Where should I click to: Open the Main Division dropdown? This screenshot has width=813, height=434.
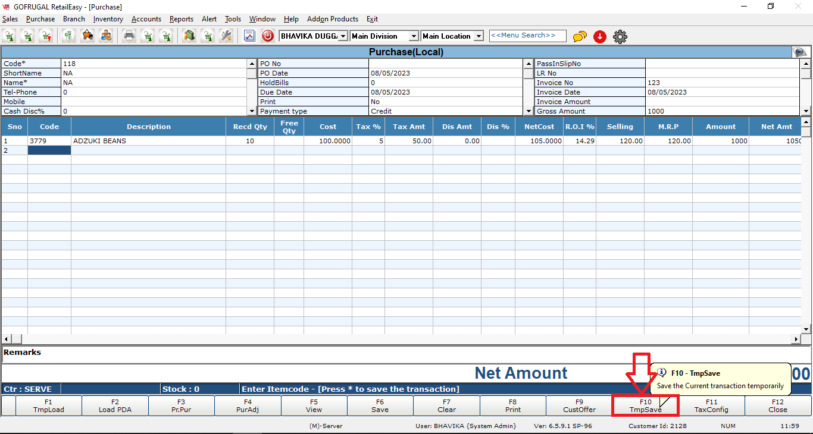(414, 36)
